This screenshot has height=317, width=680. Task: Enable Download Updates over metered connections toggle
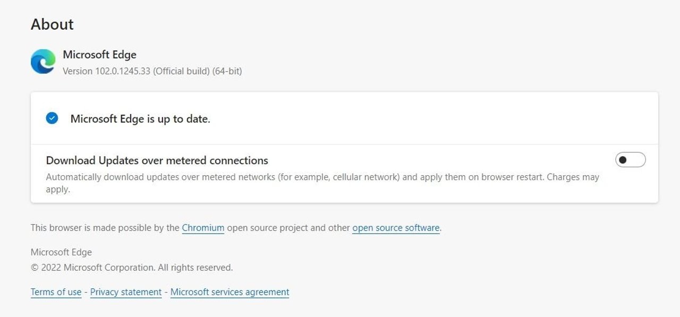coord(630,159)
